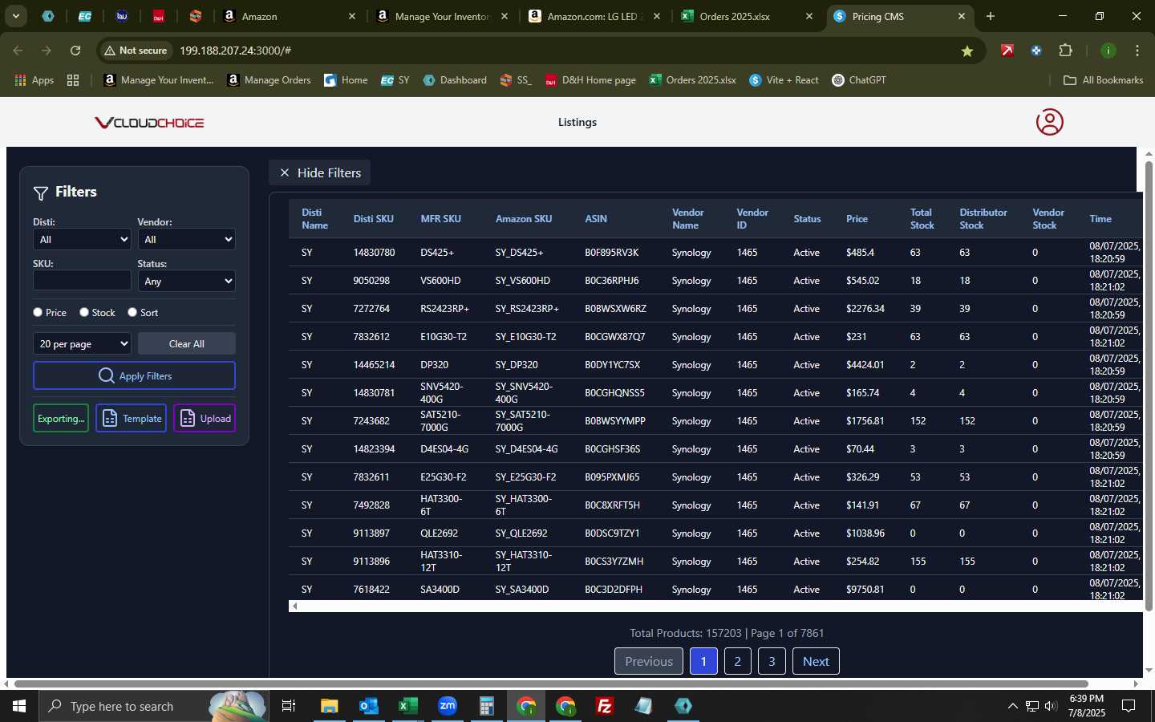
Task: Click the $9750.81 price cell
Action: pos(865,590)
